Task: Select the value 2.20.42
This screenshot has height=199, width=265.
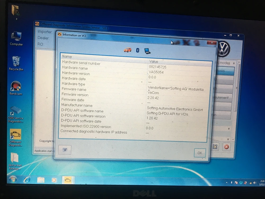Action: 153,98
